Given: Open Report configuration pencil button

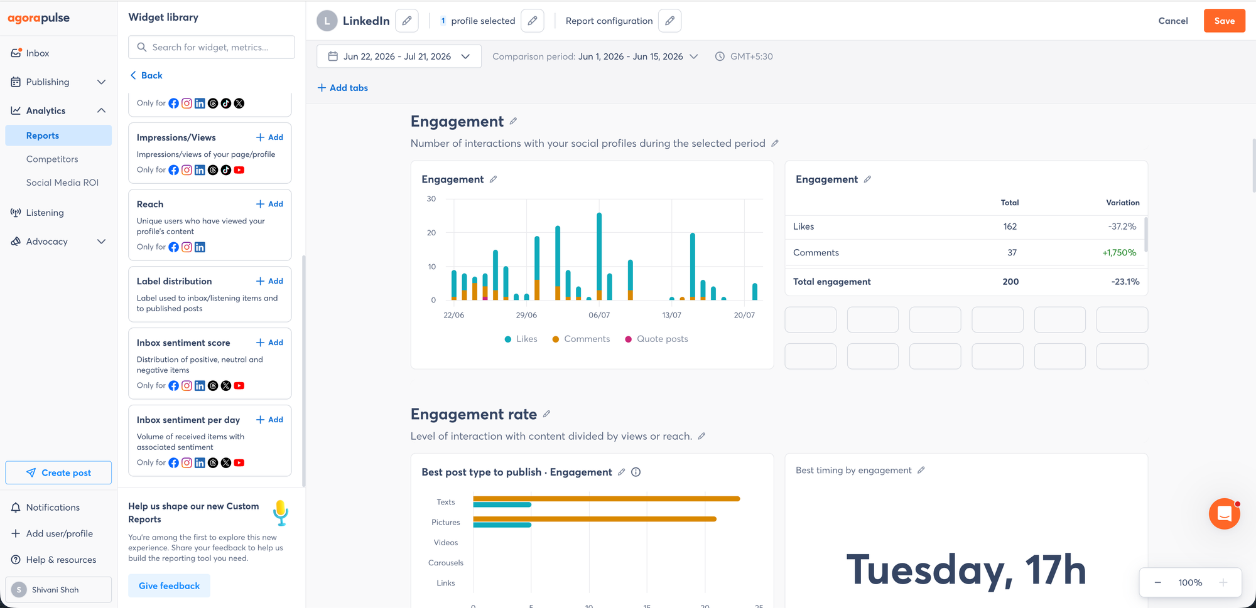Looking at the screenshot, I should pos(670,21).
